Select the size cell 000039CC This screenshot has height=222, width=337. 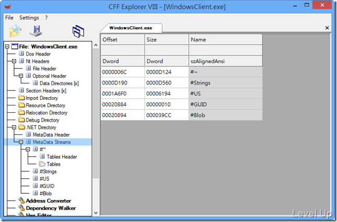pos(167,115)
